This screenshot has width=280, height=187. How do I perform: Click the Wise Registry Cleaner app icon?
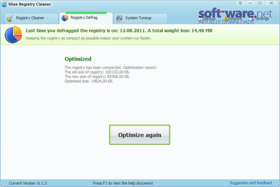click(4, 4)
